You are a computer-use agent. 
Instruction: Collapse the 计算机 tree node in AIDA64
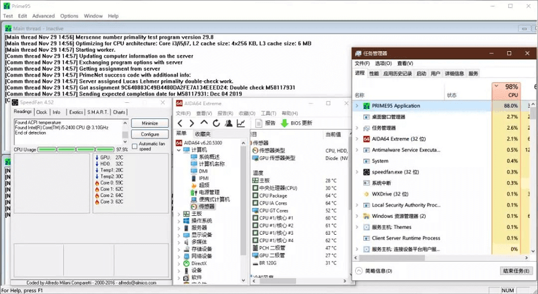[x=180, y=150]
